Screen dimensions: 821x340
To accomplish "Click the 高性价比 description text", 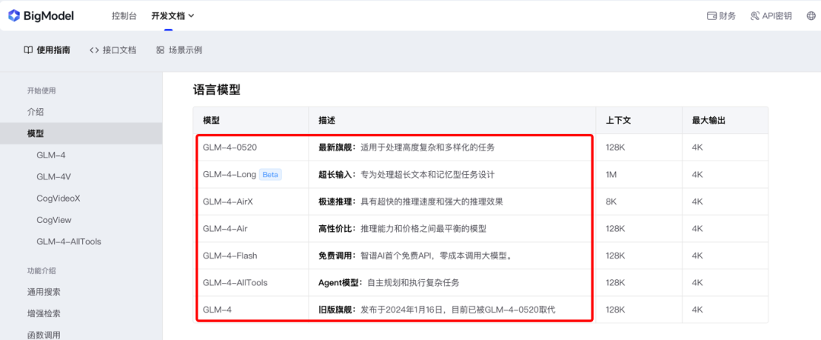I will pos(402,228).
